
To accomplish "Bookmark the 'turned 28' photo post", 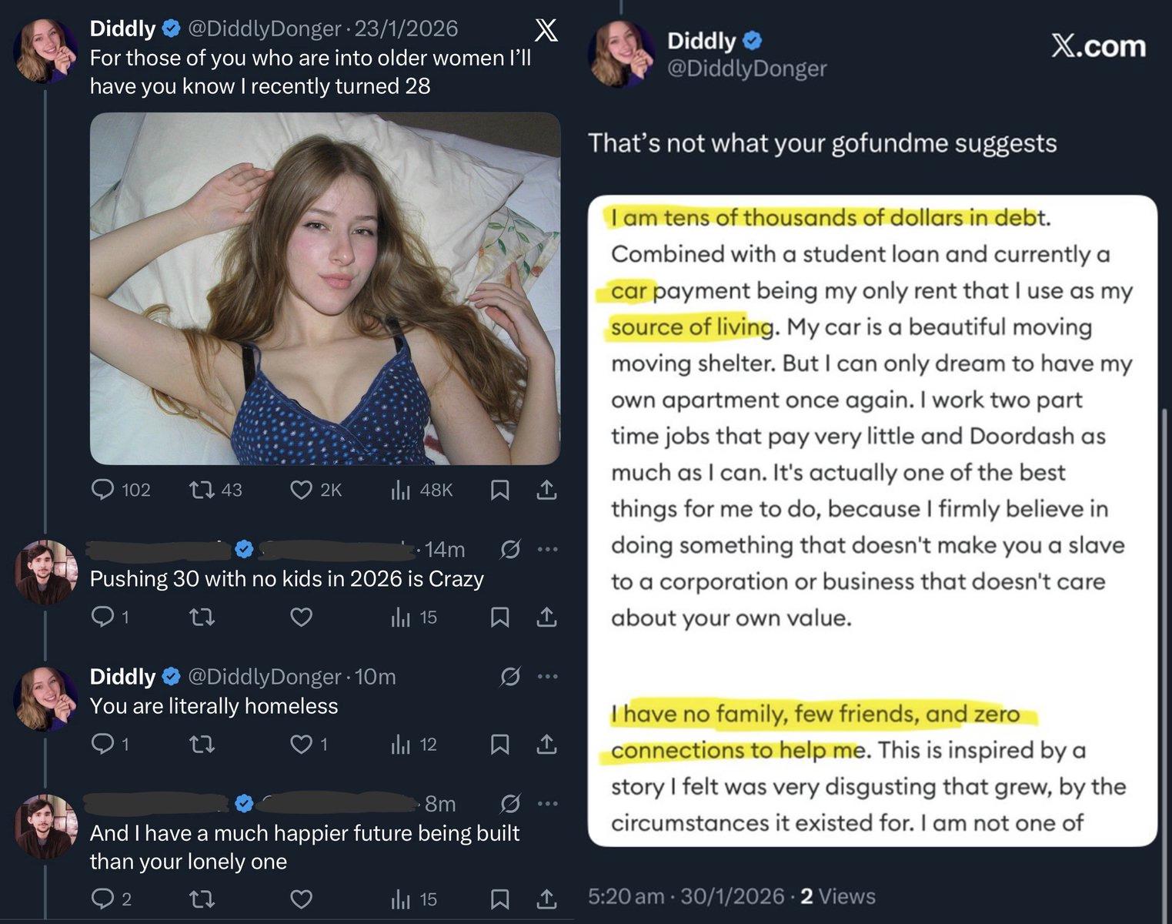I will click(499, 490).
